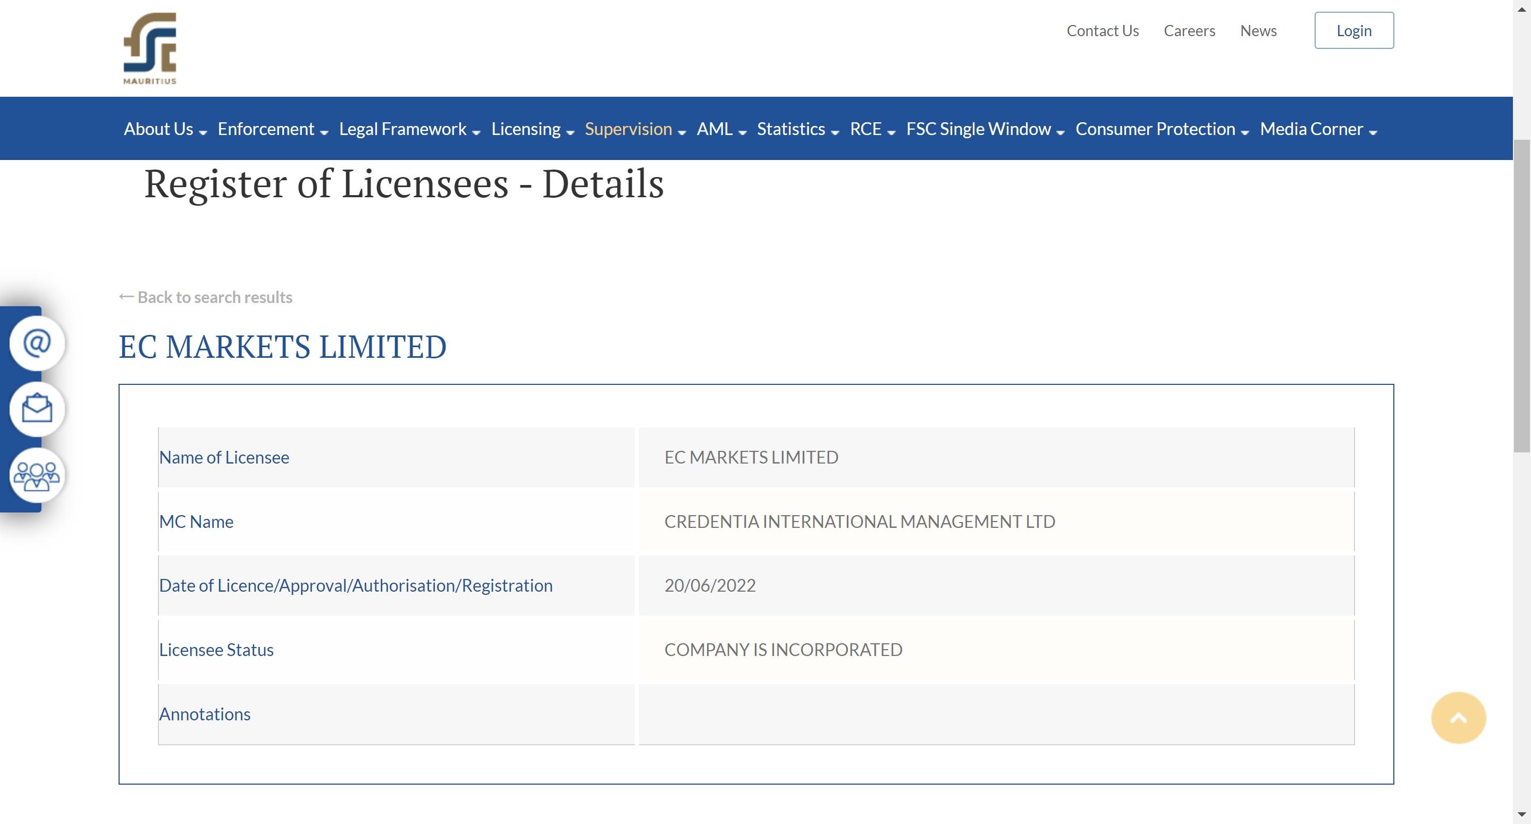Image resolution: width=1531 pixels, height=824 pixels.
Task: Click the EC MARKETS LIMITED blue heading
Action: (282, 347)
